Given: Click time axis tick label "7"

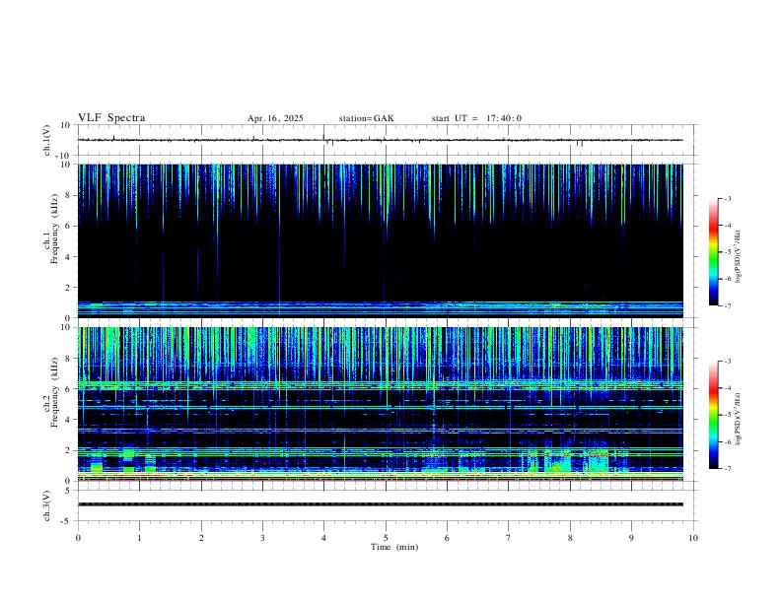Looking at the screenshot, I should click(x=509, y=538).
